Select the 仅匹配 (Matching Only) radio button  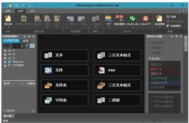pos(150,53)
